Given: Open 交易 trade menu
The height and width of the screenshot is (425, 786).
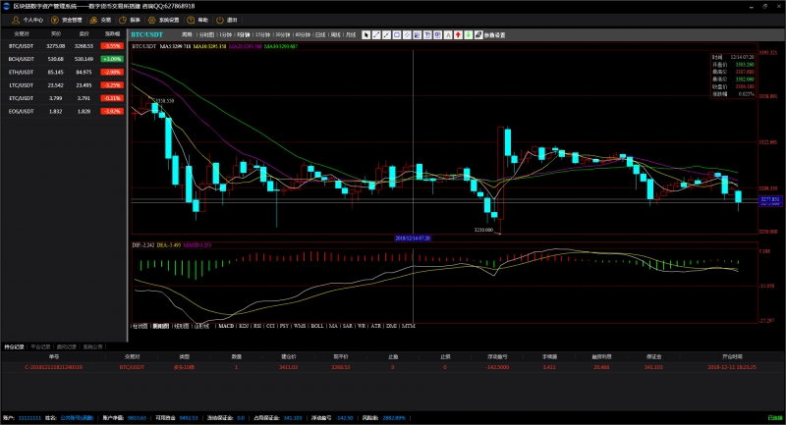Looking at the screenshot, I should pyautogui.click(x=100, y=20).
